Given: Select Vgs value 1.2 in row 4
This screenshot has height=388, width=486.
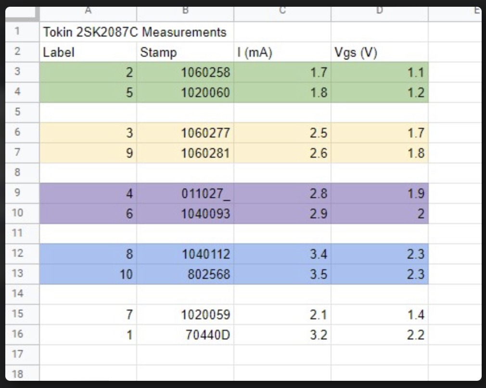Looking at the screenshot, I should pyautogui.click(x=379, y=92).
